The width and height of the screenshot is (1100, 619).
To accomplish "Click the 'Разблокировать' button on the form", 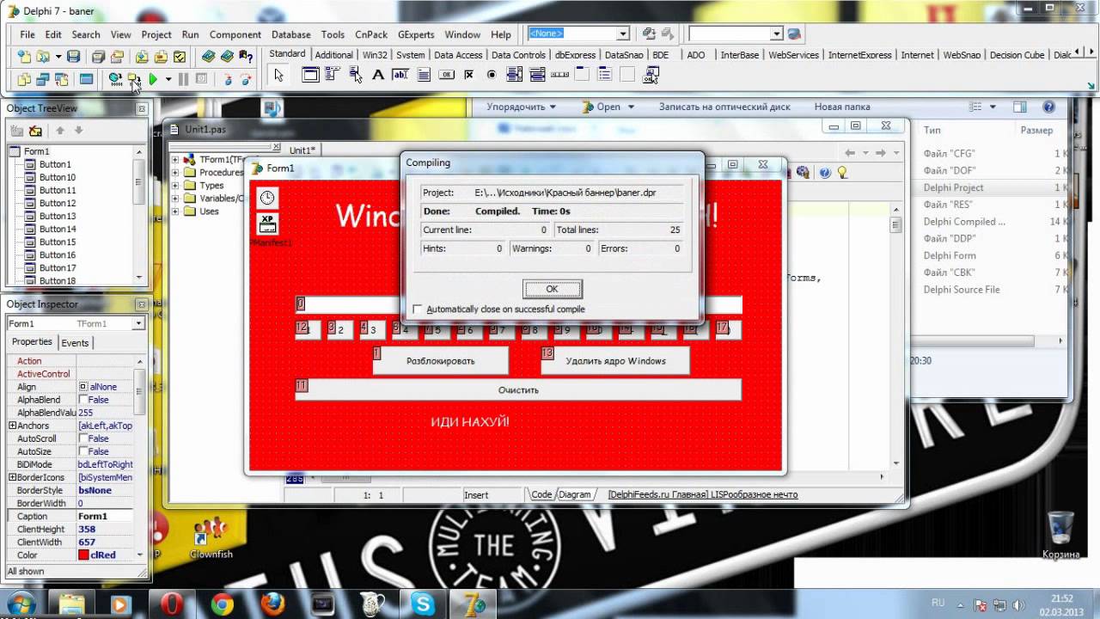I will click(x=440, y=361).
